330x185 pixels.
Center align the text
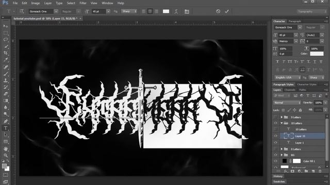[150, 11]
